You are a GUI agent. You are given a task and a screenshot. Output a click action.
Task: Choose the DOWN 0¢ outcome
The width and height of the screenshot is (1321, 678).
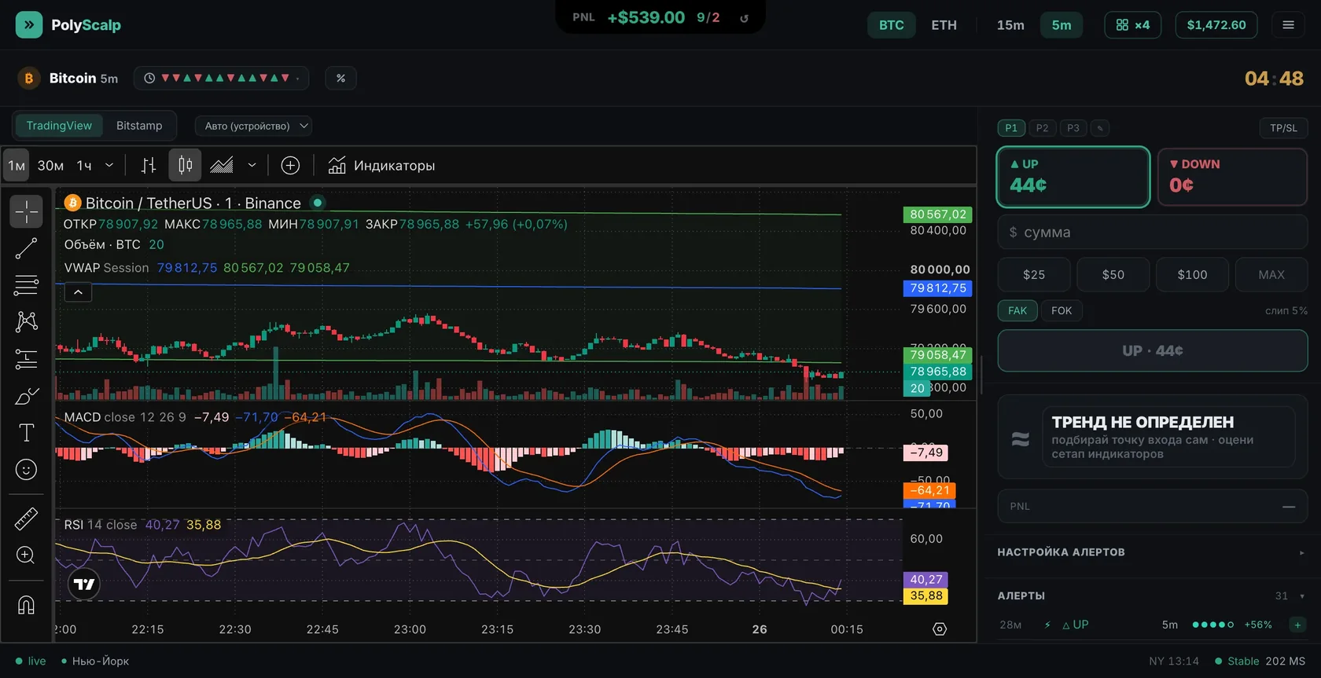[x=1232, y=177]
